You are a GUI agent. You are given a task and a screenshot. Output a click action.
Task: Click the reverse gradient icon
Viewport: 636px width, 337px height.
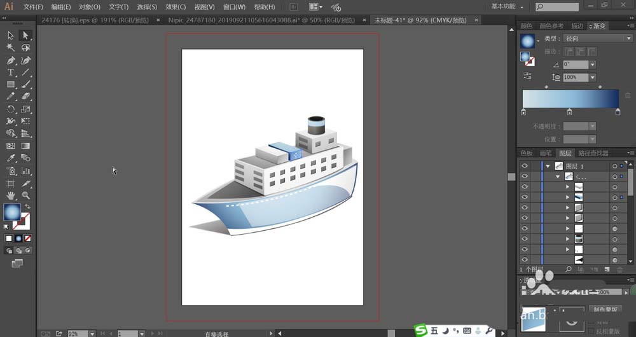click(x=527, y=76)
